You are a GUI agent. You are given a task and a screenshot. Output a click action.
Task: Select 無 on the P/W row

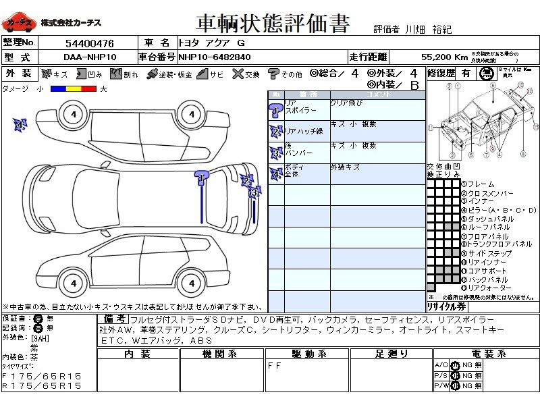point(478,385)
